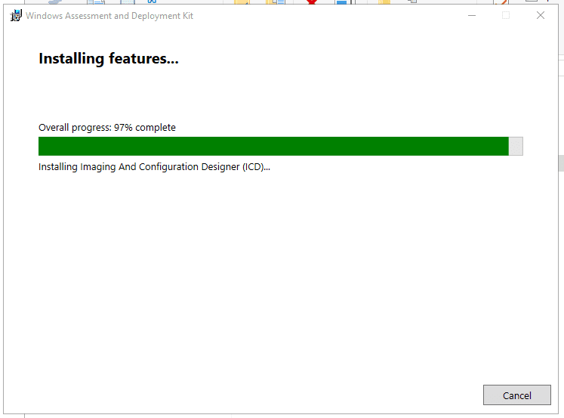Image resolution: width=564 pixels, height=418 pixels.
Task: Click the partially hidden Move to folder icon
Action: coord(242,2)
